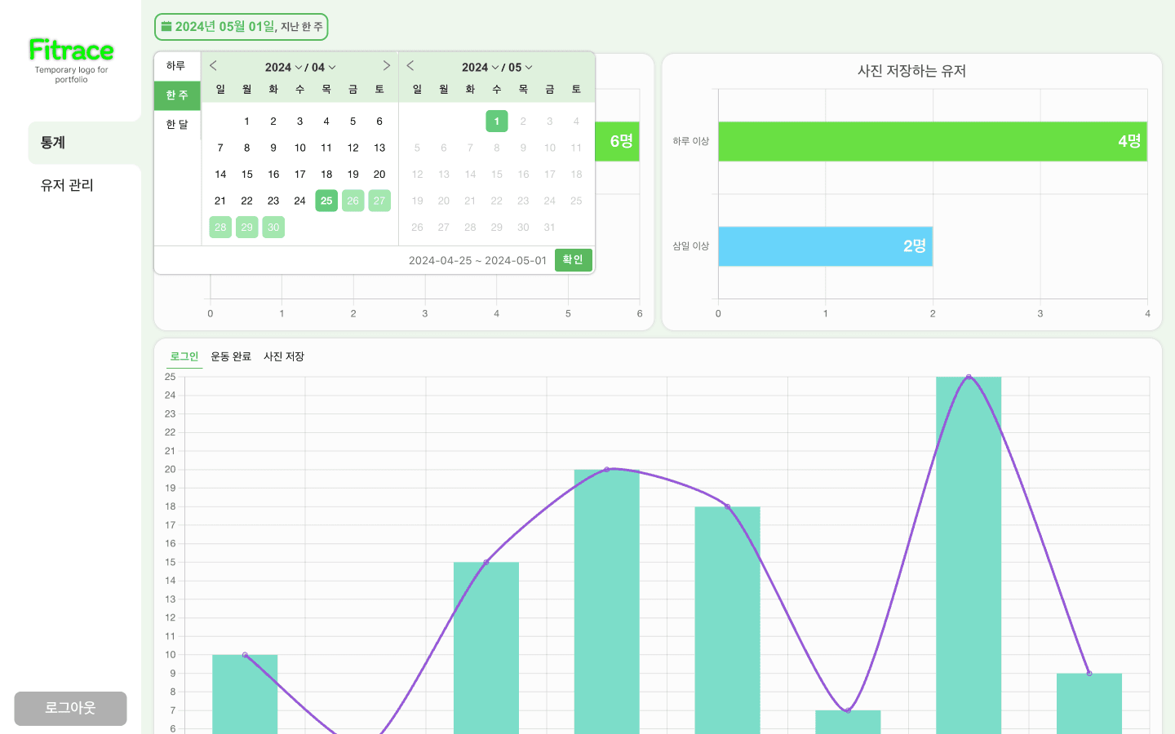Open the 04 month dropdown

[323, 68]
